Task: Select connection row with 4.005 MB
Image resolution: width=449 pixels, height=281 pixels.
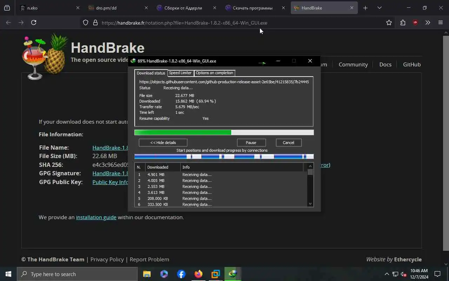Action: point(221,181)
